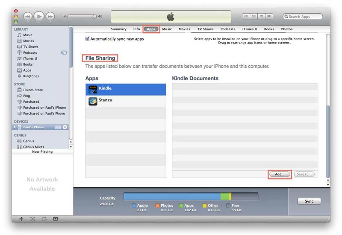
Task: Toggle the Shuffle button
Action: coord(32,219)
